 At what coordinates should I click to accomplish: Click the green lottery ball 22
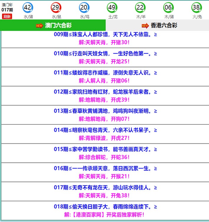pyautogui.click(x=140, y=7)
